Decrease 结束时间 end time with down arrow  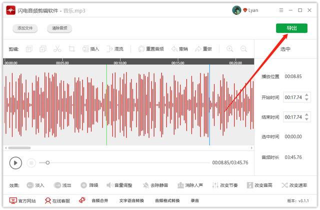(x=306, y=119)
